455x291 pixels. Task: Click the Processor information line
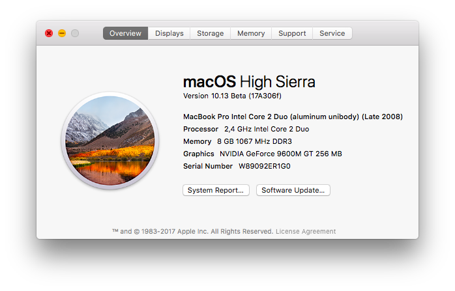tap(246, 129)
